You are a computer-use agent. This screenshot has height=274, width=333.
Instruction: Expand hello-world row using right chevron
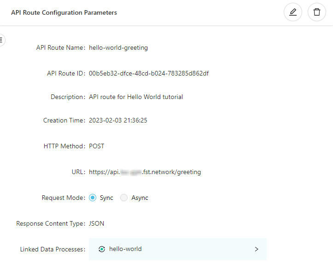click(257, 249)
